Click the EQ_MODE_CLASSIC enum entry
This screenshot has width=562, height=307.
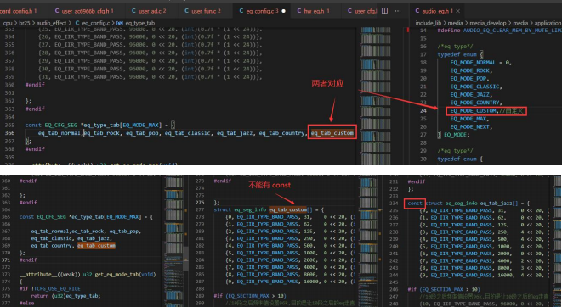coord(475,87)
